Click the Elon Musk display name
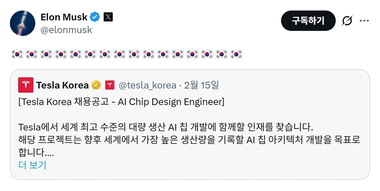380x191 pixels. [64, 17]
